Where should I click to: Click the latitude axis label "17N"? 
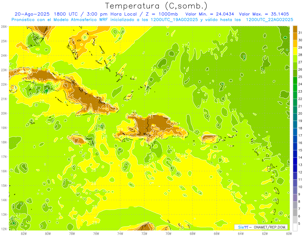click(4, 156)
